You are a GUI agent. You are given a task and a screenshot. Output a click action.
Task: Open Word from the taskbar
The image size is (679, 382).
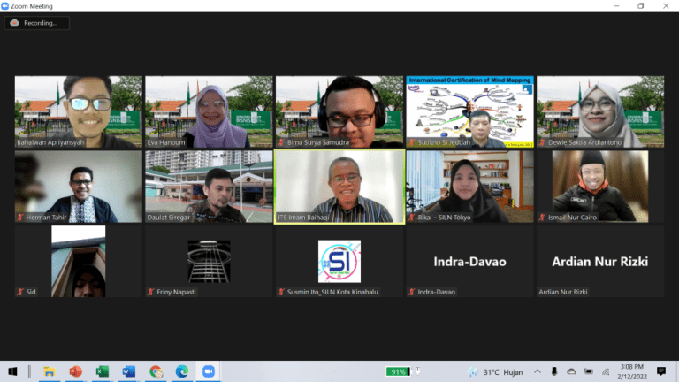tap(129, 371)
